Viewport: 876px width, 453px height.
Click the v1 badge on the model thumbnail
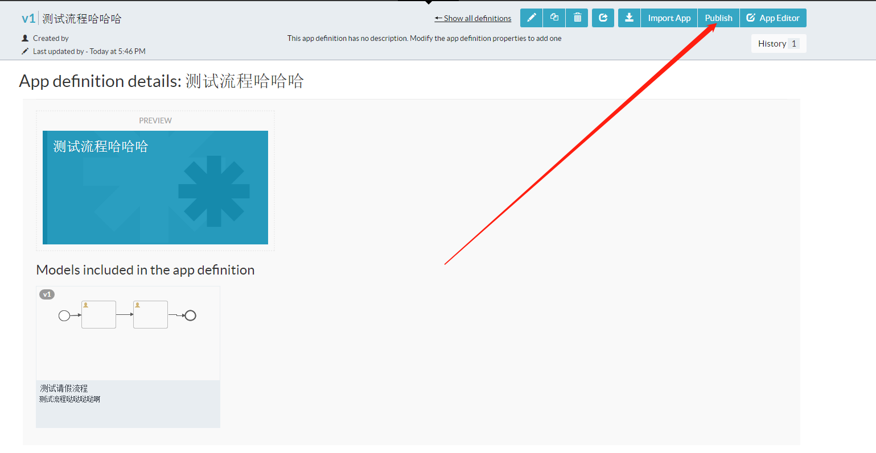(47, 294)
